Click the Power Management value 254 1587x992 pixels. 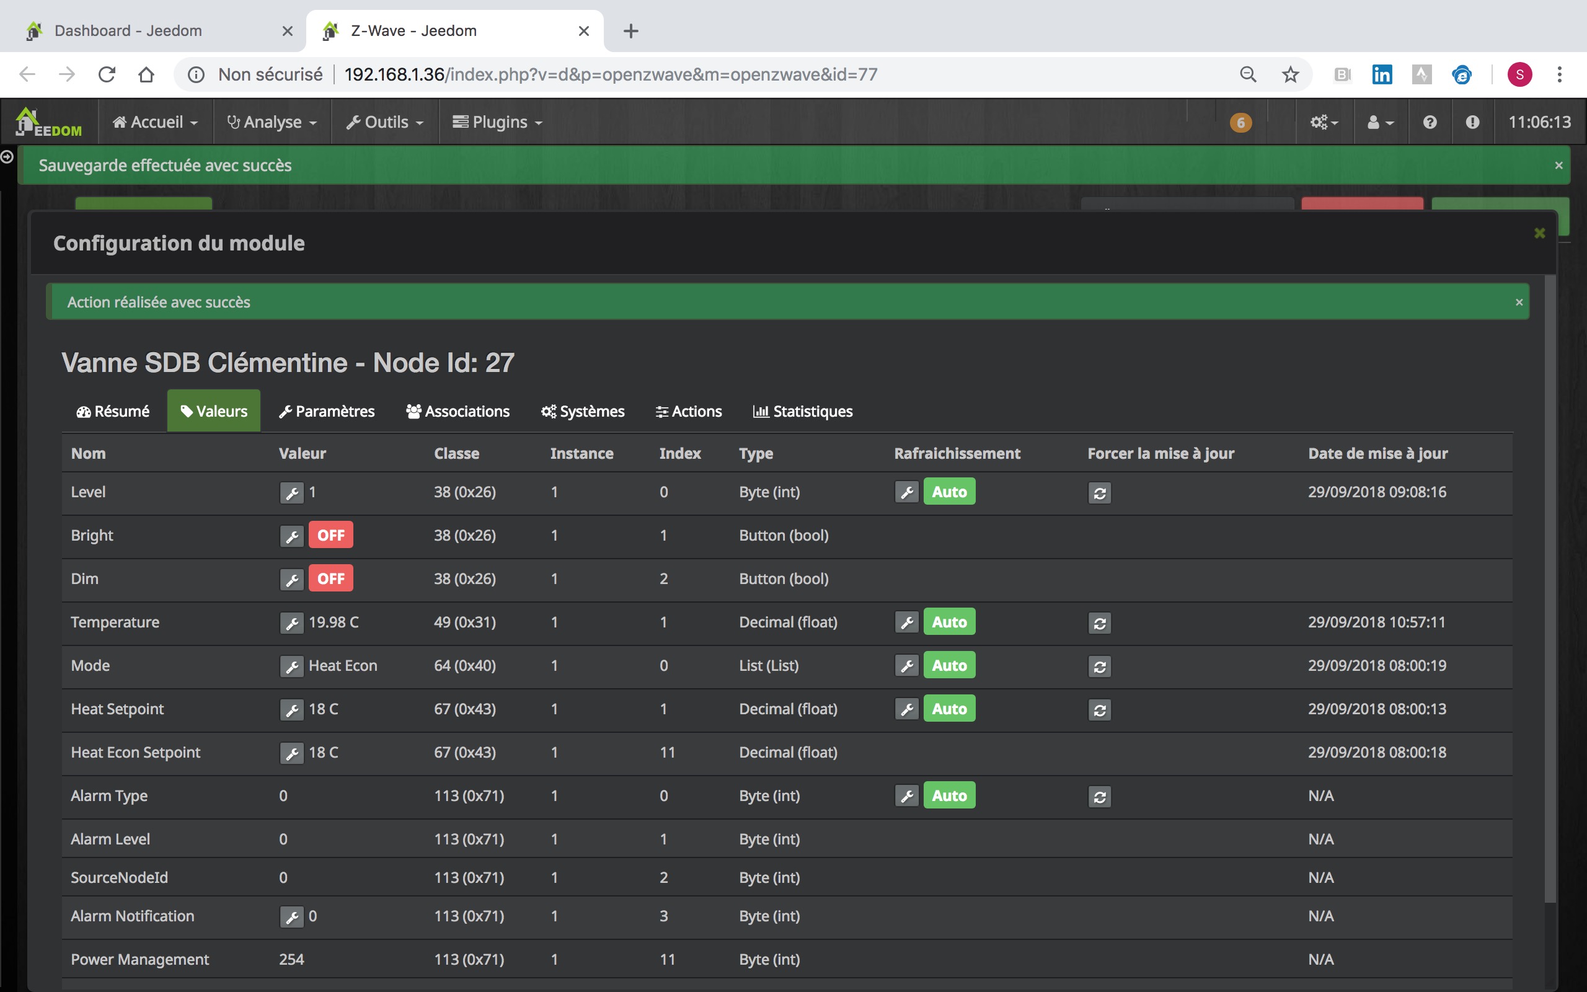291,959
